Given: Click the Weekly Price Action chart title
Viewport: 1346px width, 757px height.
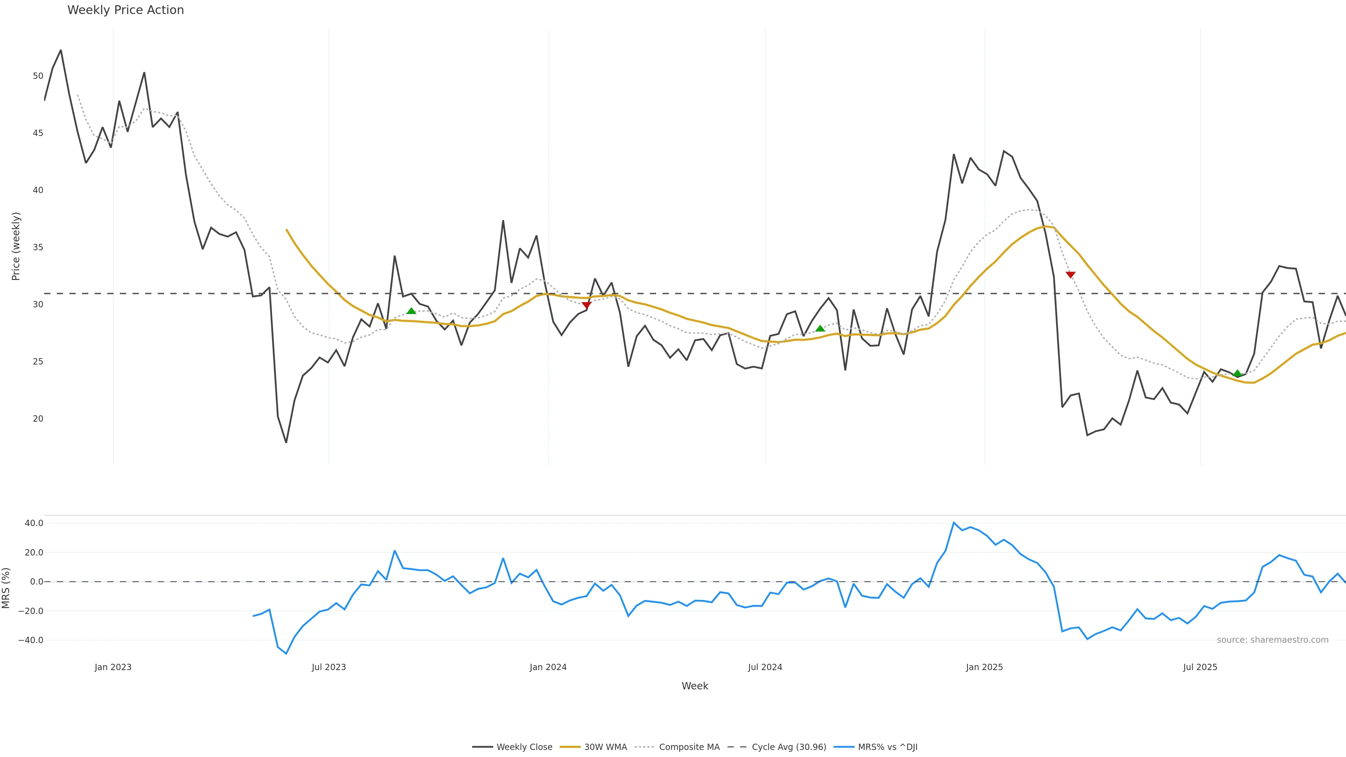Looking at the screenshot, I should coord(125,10).
